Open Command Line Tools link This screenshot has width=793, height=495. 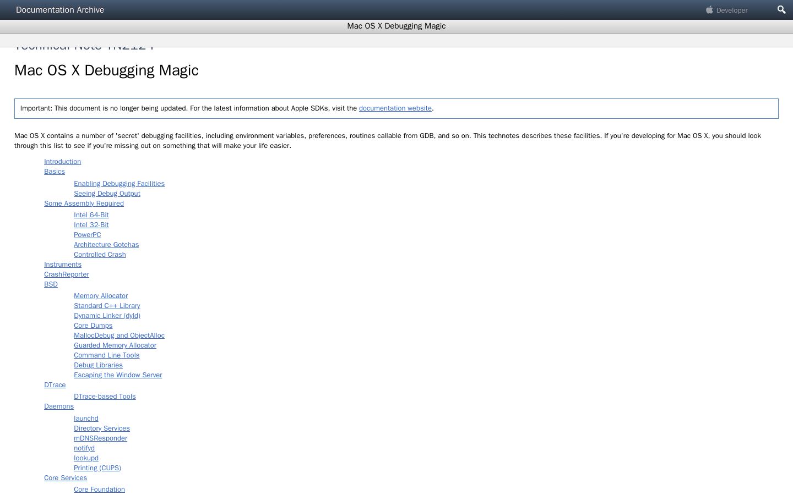pos(107,355)
